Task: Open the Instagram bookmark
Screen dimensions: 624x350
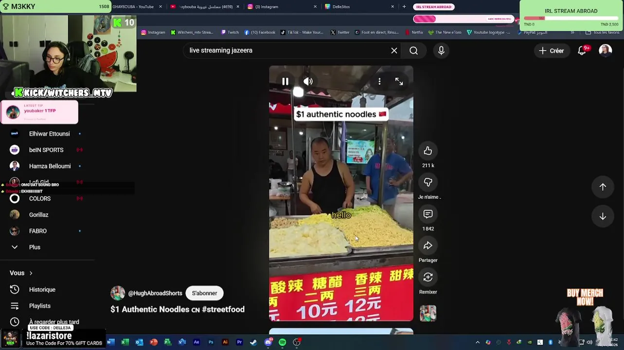Action: 153,33
